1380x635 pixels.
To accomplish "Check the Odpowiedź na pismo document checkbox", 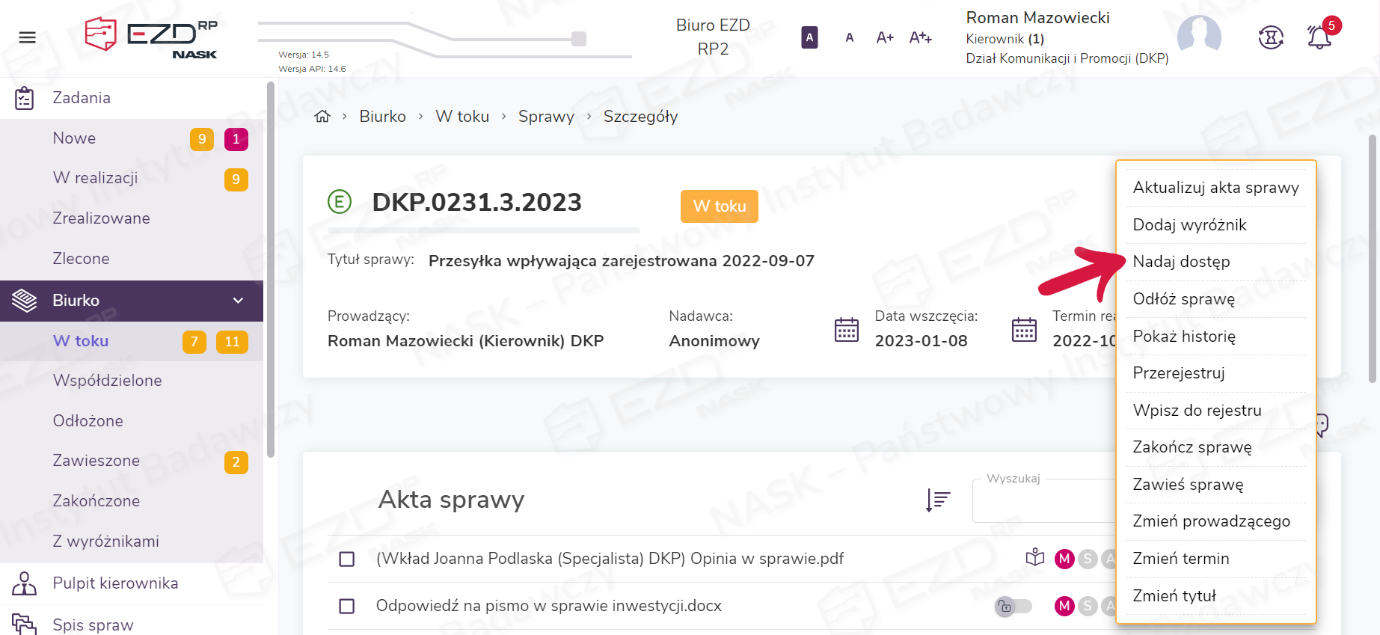I will 347,607.
